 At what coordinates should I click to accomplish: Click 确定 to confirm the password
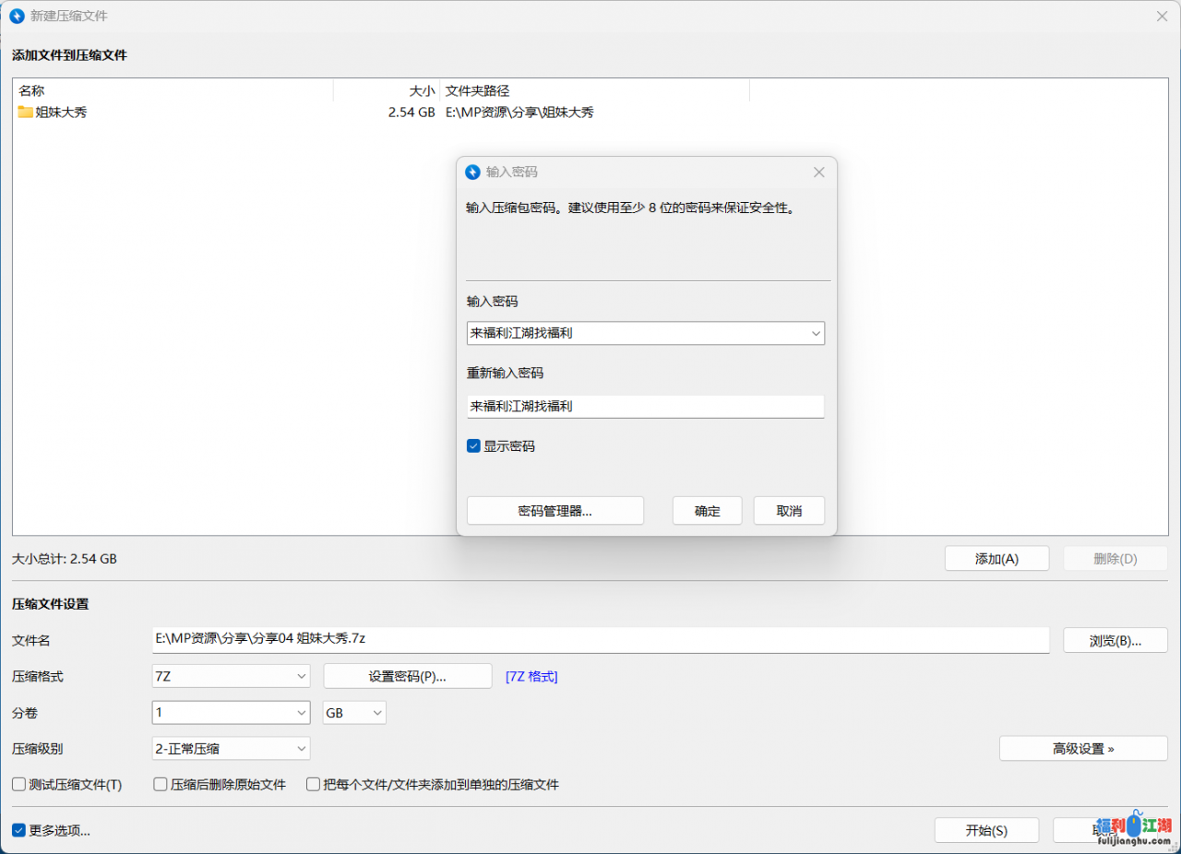point(707,511)
